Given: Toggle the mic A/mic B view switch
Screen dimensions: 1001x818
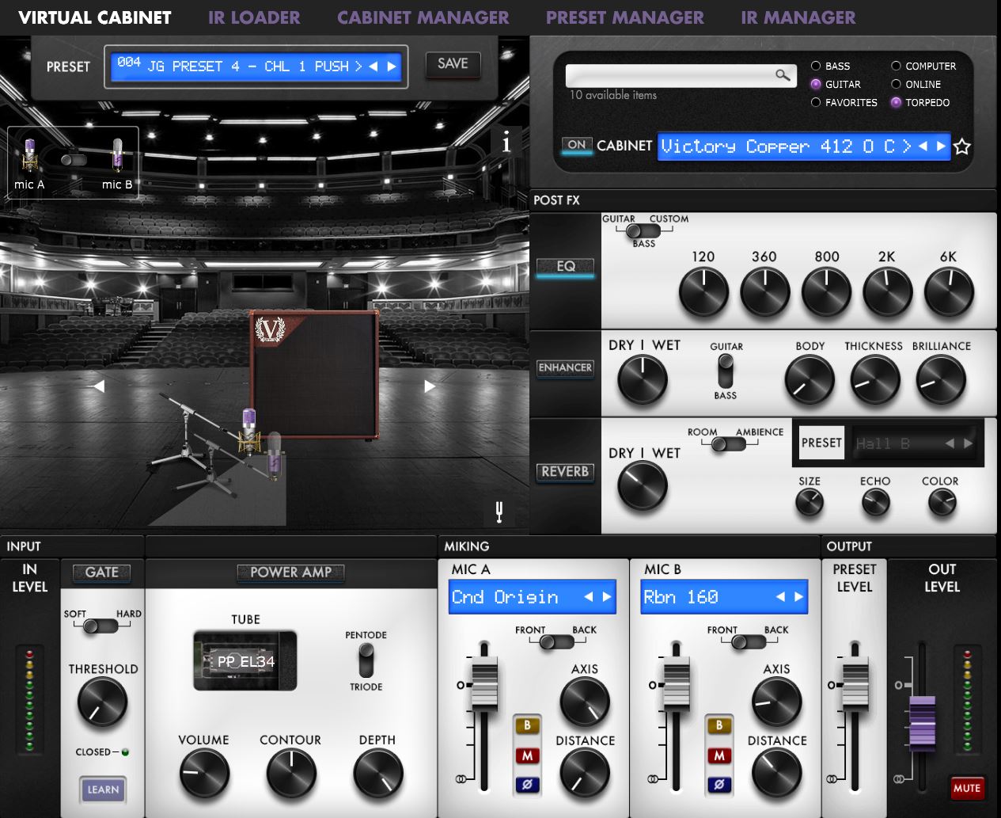Looking at the screenshot, I should [x=73, y=159].
